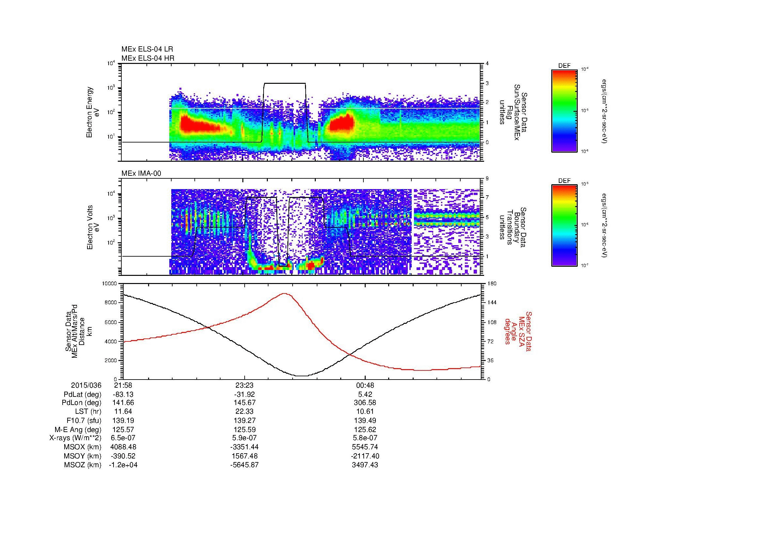The image size is (763, 539).
Task: Click the 'Electron Energy eV' axis label
Action: pyautogui.click(x=93, y=112)
